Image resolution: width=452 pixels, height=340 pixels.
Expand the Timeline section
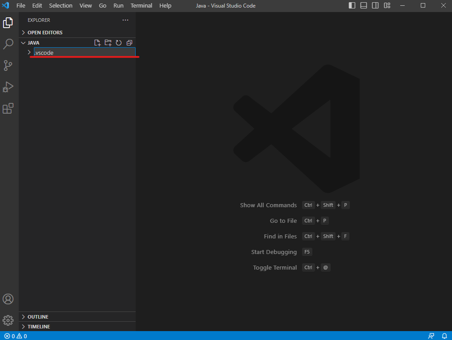[38, 327]
